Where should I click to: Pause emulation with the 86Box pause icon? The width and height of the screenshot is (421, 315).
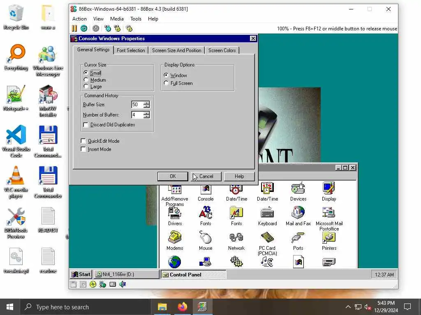click(74, 28)
